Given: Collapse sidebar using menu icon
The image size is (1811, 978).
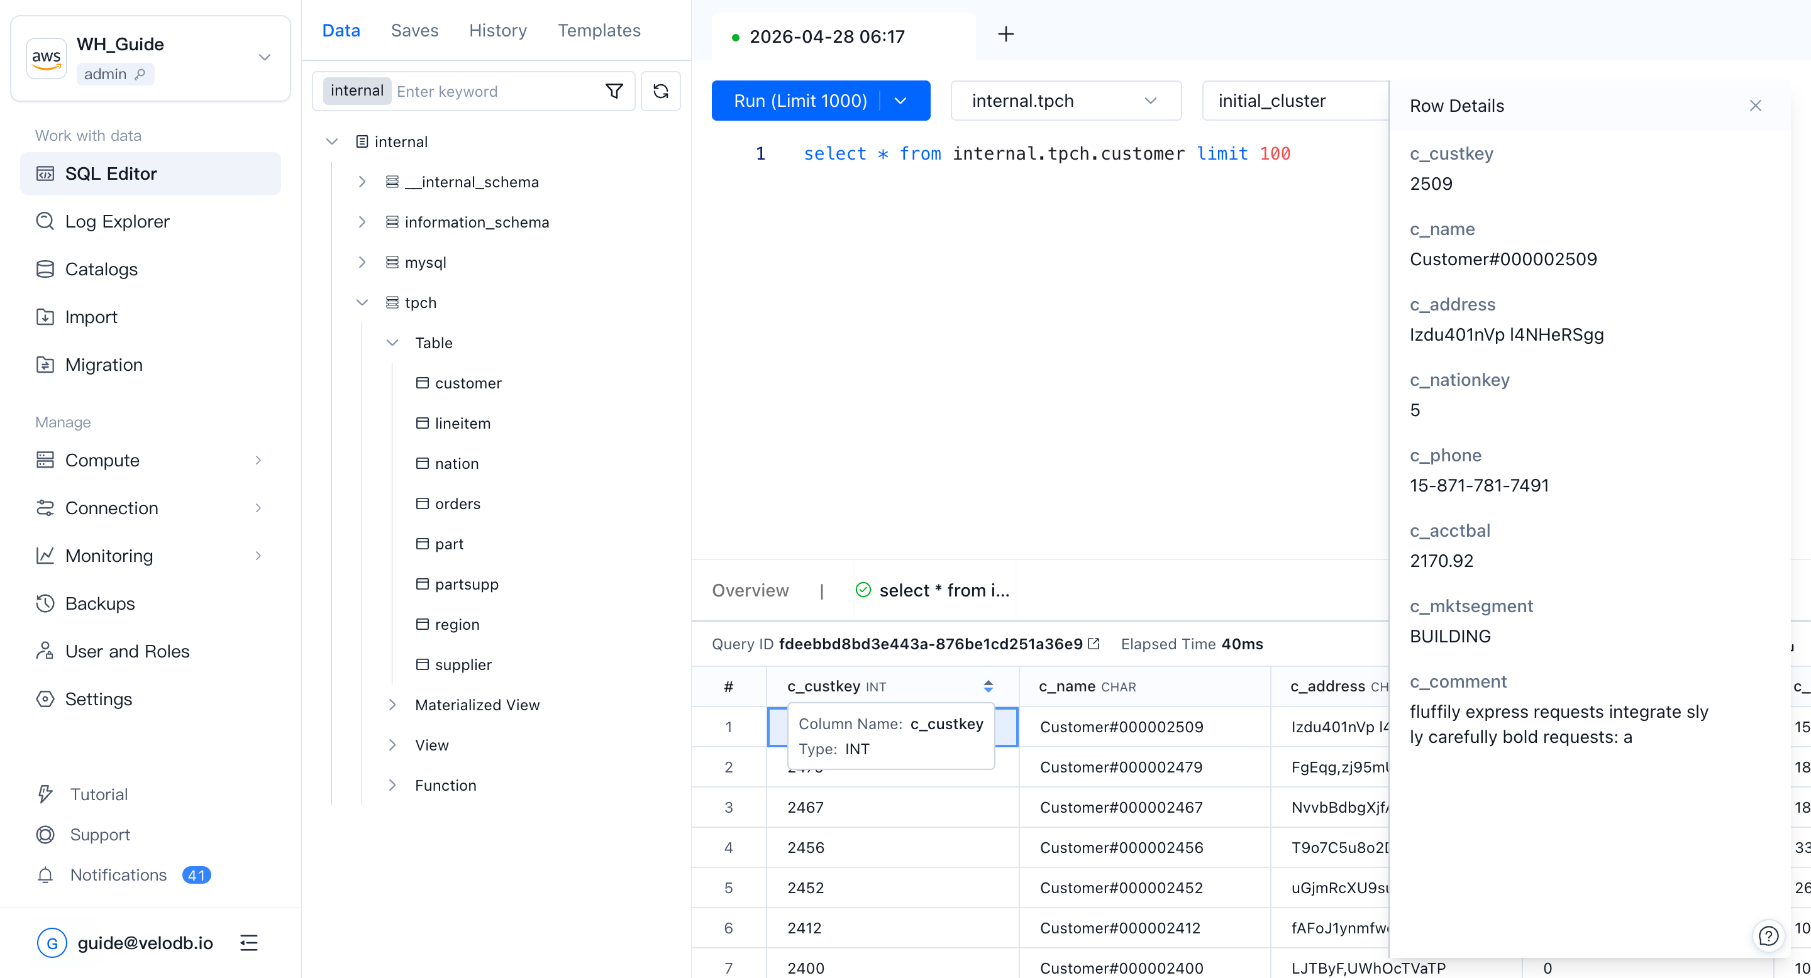Looking at the screenshot, I should tap(249, 942).
